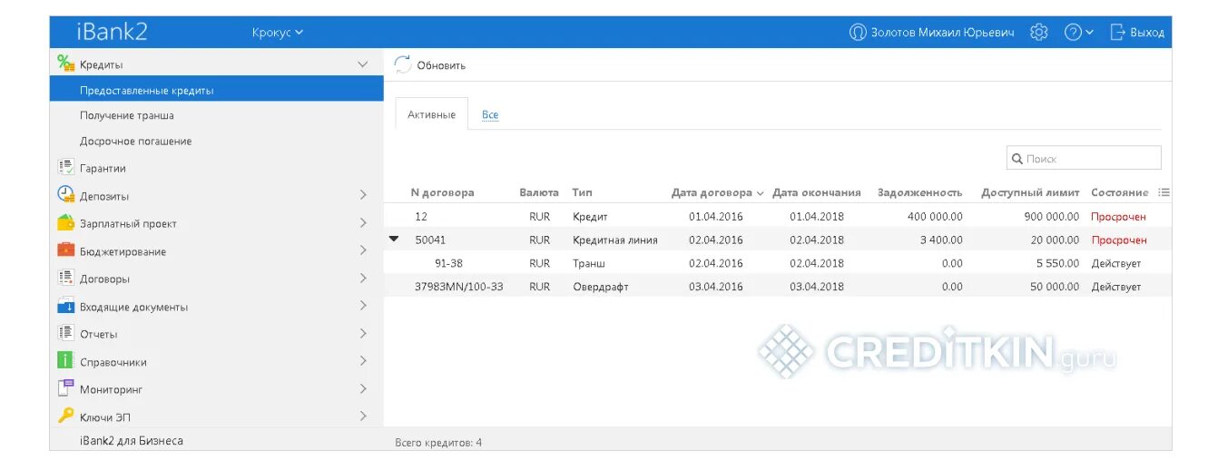Click the Выход logout text

click(1147, 33)
